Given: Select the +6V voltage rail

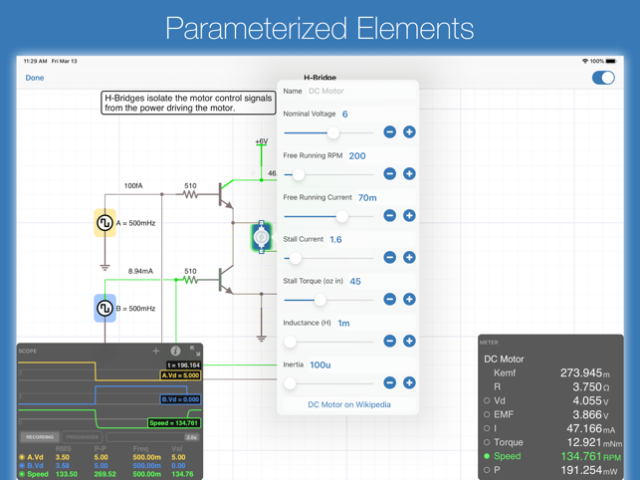Looking at the screenshot, I should 261,141.
